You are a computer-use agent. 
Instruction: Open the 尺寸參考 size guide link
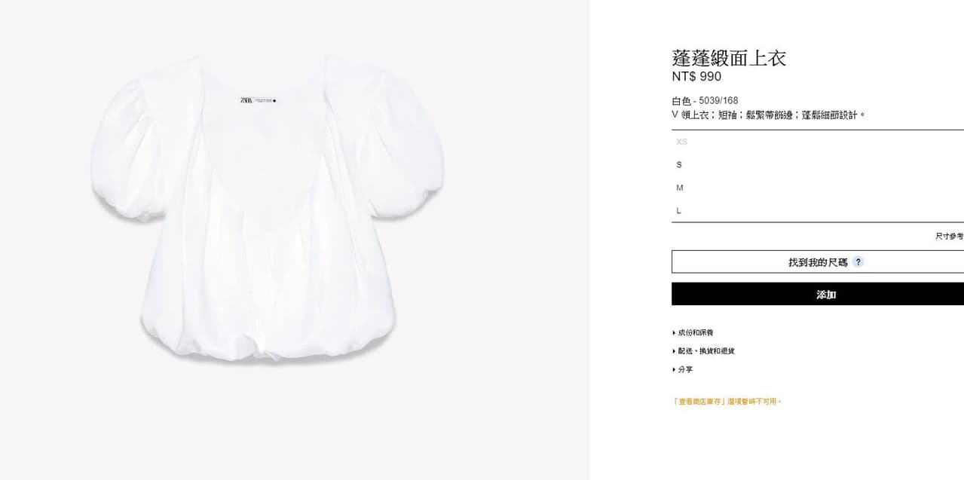tap(950, 237)
